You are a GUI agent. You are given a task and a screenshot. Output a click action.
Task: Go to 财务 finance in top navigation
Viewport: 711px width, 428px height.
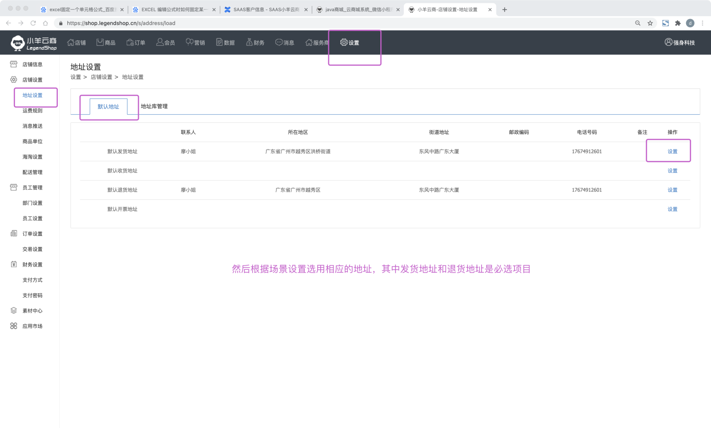point(255,43)
